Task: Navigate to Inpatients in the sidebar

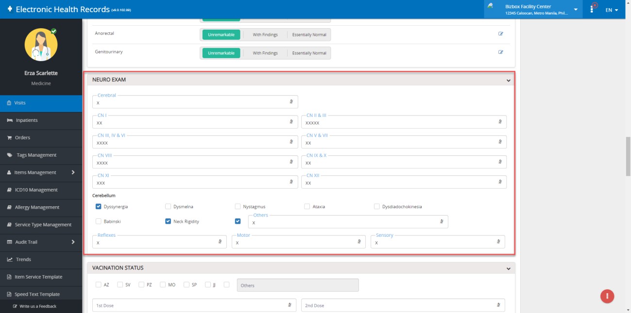Action: (41, 120)
